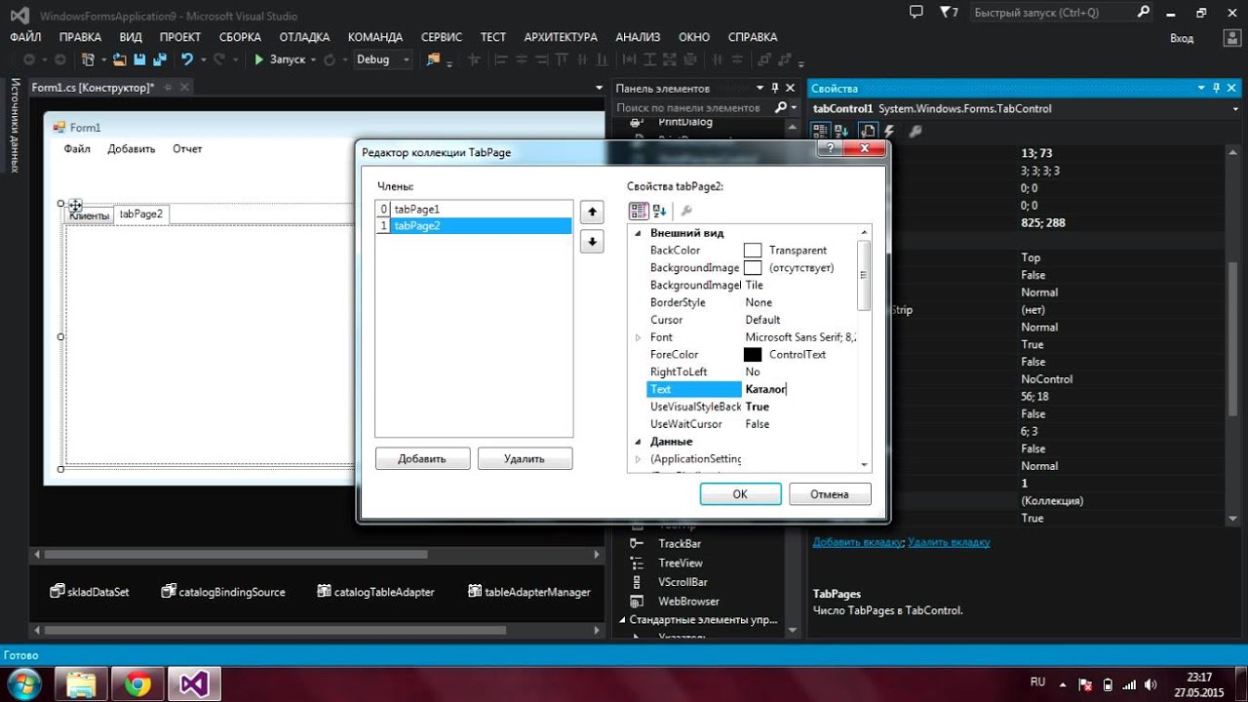Pin the Панель элементов panel
Screen dimensions: 1248x702
775,88
